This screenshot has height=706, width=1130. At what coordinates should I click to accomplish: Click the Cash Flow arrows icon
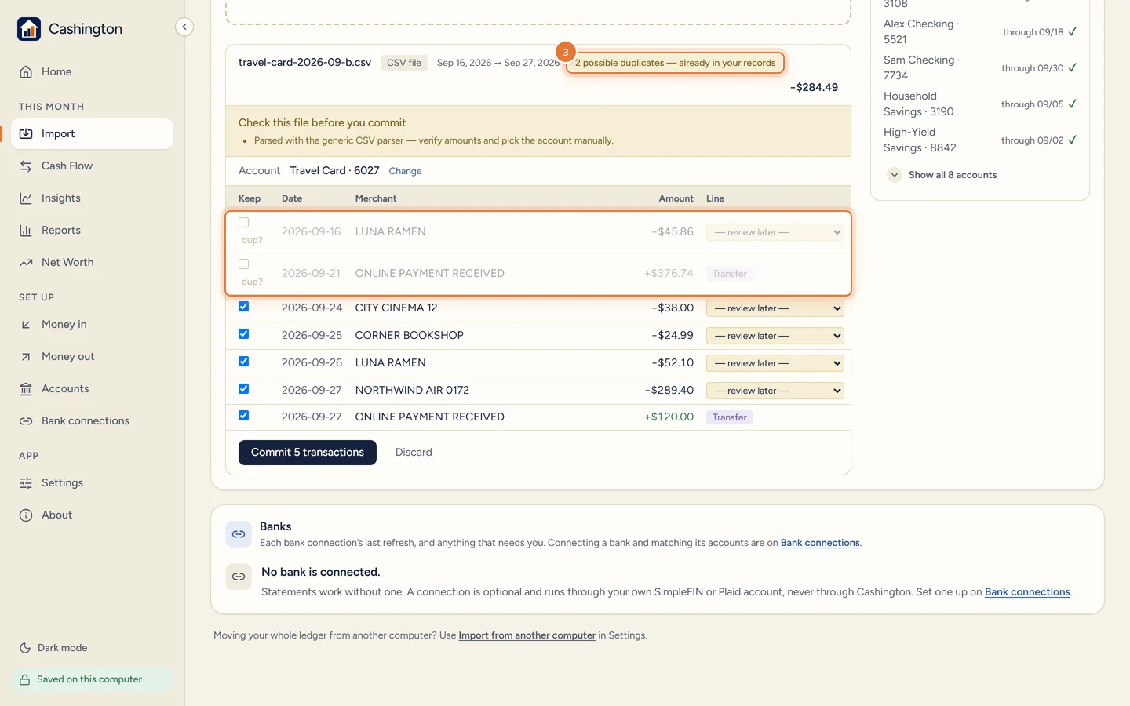[26, 166]
